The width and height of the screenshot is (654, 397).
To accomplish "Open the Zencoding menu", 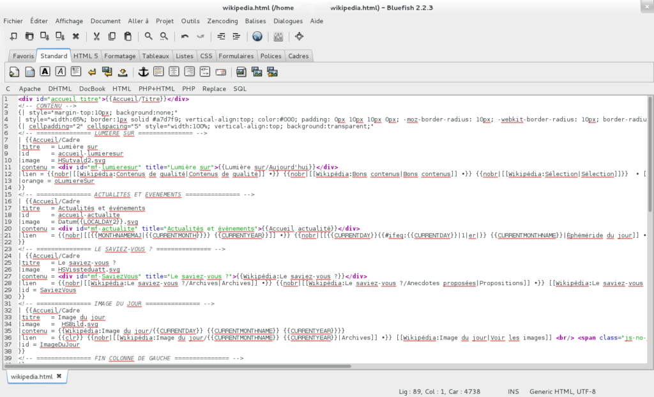I will [222, 21].
